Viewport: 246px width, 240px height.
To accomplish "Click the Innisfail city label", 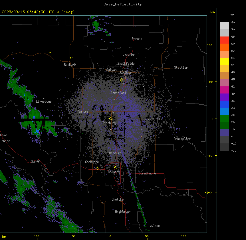I will (x=118, y=93).
